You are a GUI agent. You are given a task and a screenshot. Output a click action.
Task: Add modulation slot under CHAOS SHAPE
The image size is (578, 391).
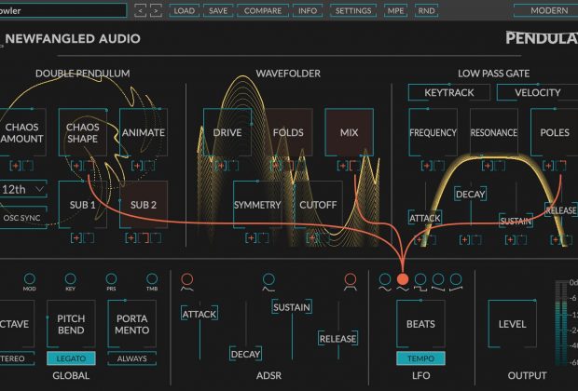(76, 166)
